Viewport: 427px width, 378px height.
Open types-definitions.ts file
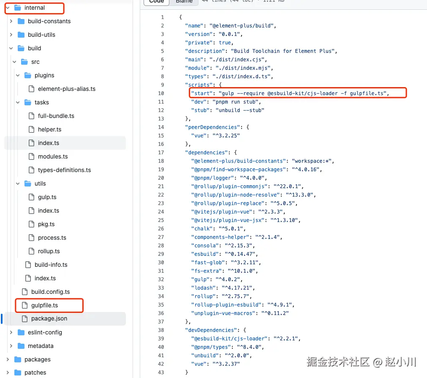[65, 170]
